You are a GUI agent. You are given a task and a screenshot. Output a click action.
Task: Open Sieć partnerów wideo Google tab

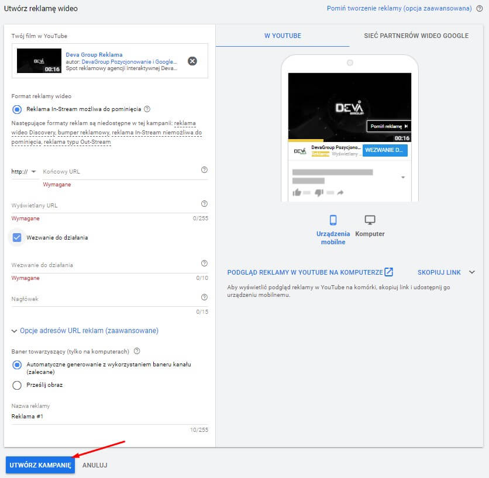pos(416,36)
